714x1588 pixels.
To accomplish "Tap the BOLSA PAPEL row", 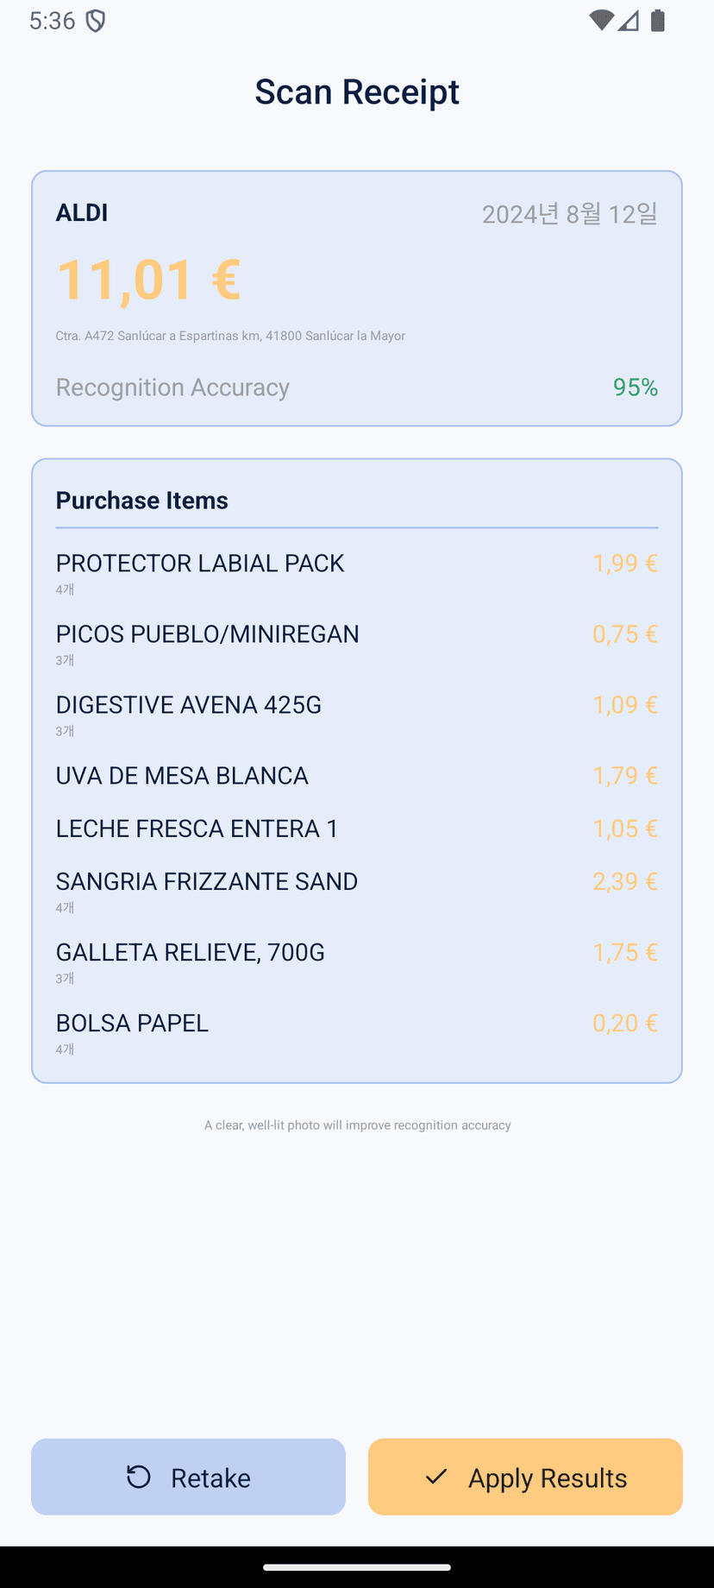I will click(x=357, y=1033).
